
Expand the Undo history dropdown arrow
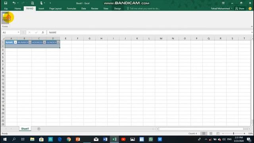pyautogui.click(x=18, y=3)
